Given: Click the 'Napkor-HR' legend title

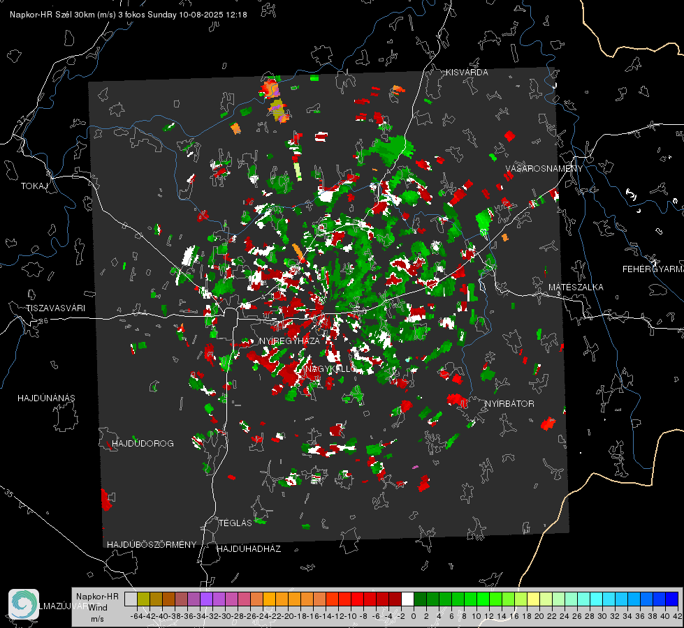Looking at the screenshot, I should tap(97, 597).
